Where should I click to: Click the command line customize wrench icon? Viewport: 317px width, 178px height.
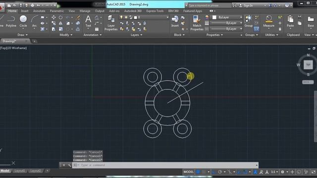[x=69, y=165]
